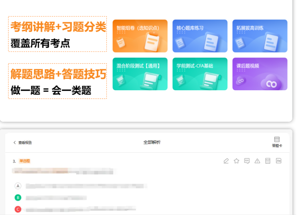Click the 查看报告 link

click(x=25, y=143)
